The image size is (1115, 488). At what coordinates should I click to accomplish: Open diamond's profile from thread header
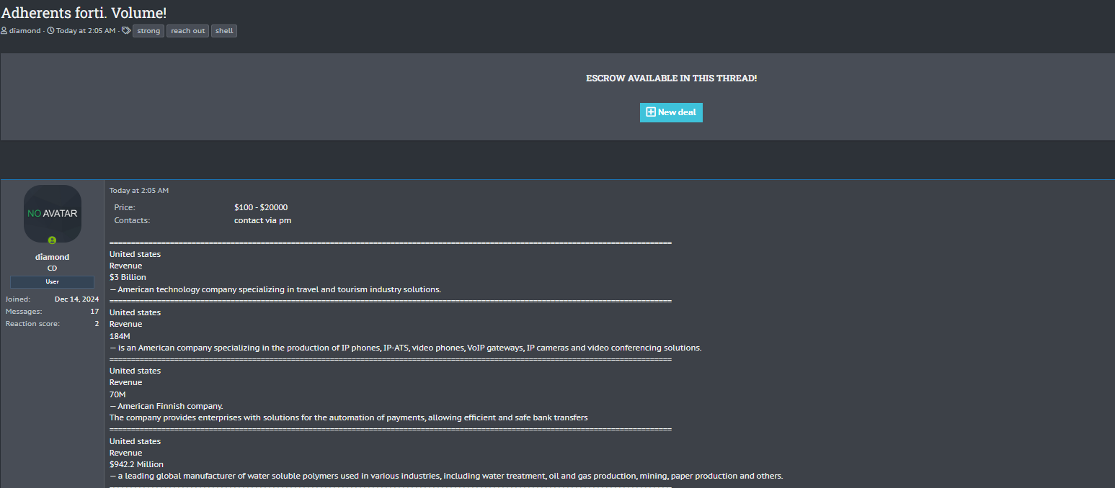pos(25,31)
